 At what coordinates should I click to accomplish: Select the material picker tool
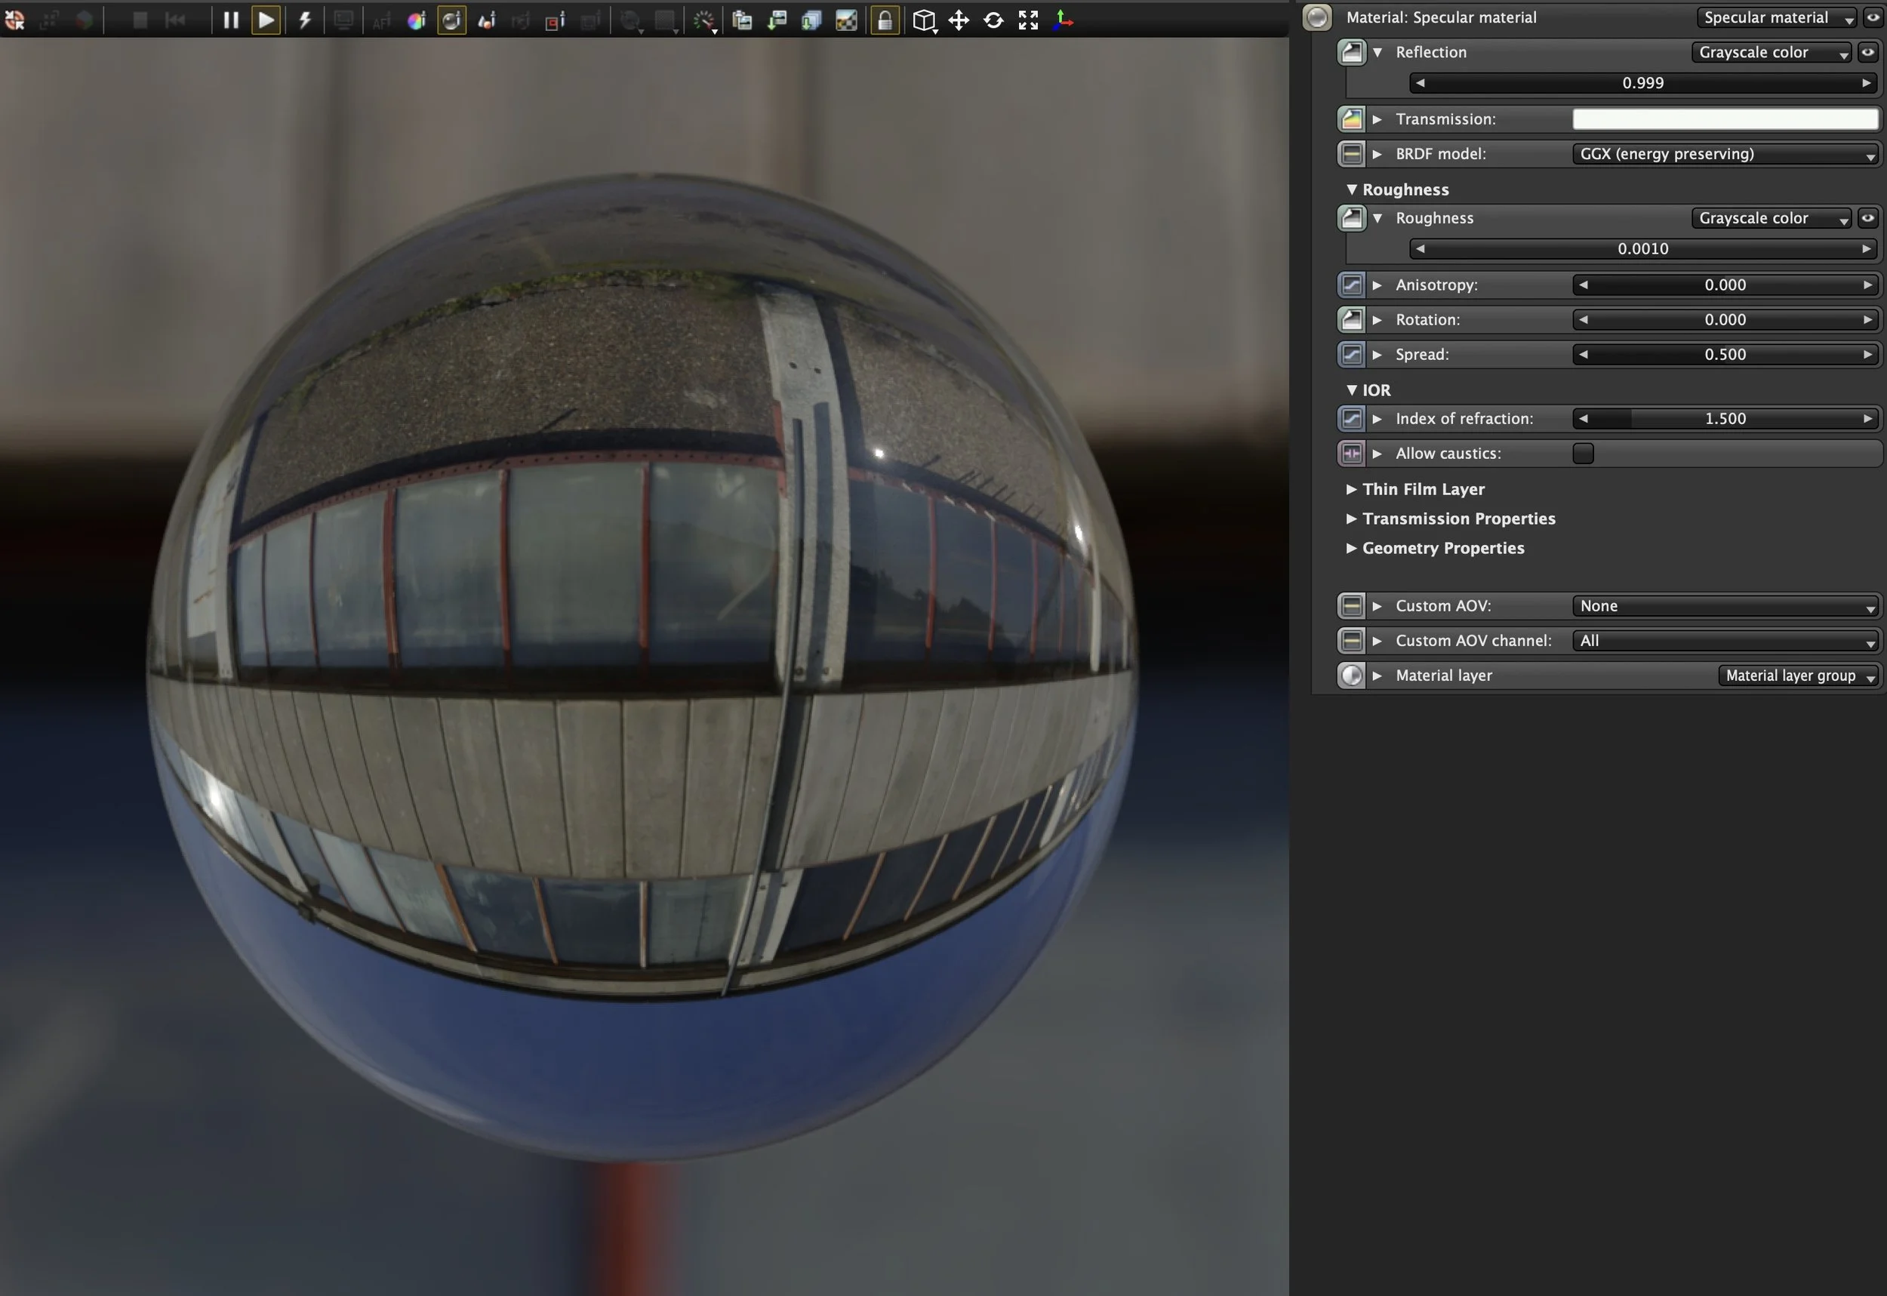(x=451, y=20)
